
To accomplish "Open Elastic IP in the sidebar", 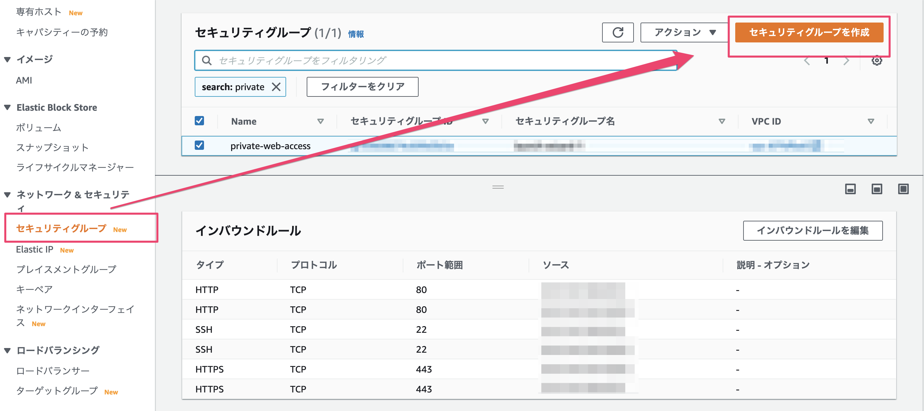I will pyautogui.click(x=34, y=250).
